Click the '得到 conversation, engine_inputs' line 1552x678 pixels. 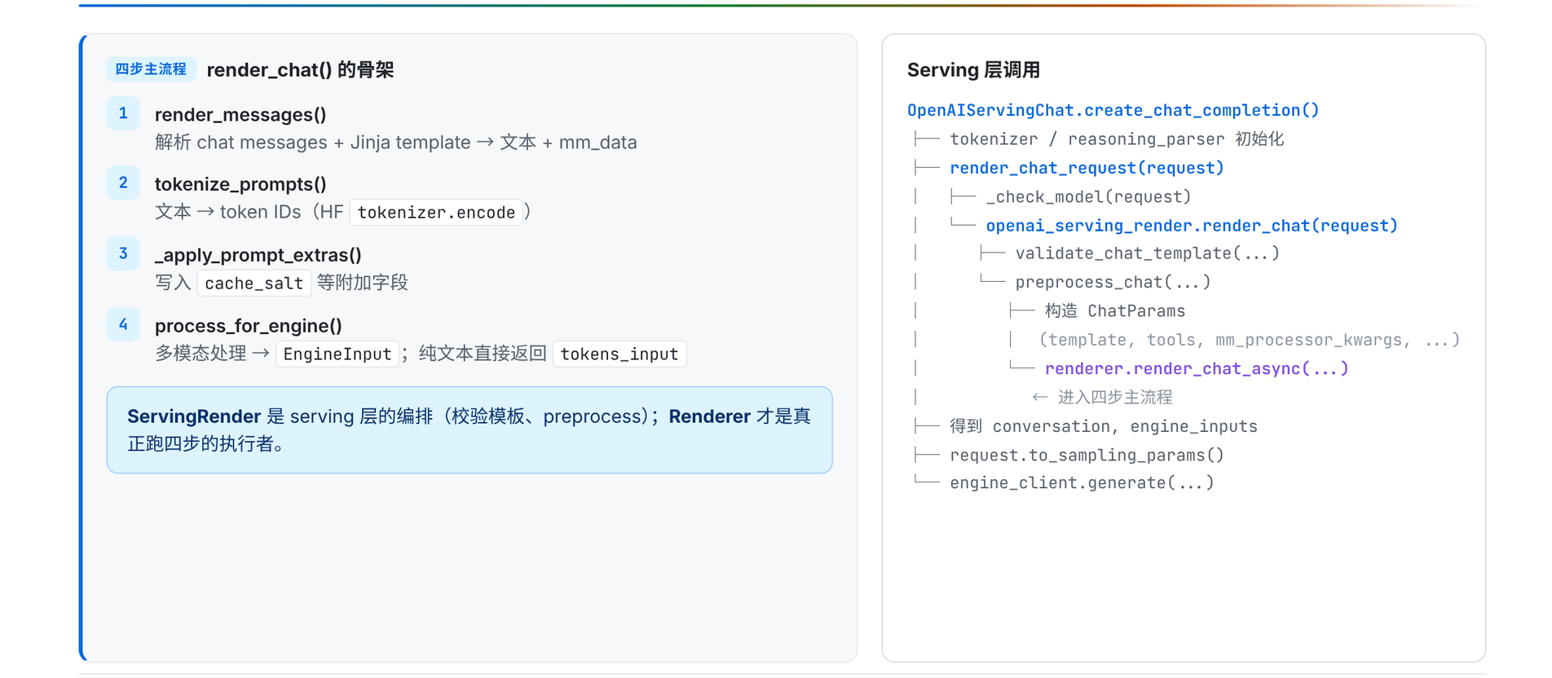point(1104,426)
